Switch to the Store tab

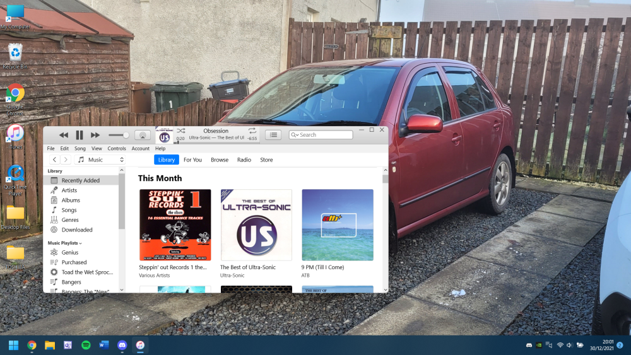[x=266, y=160]
